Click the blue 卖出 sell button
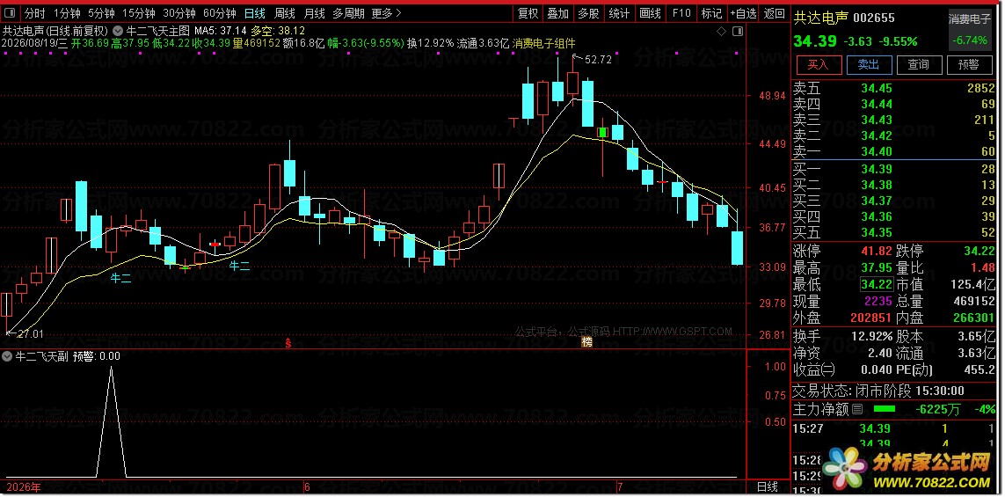 tap(869, 64)
